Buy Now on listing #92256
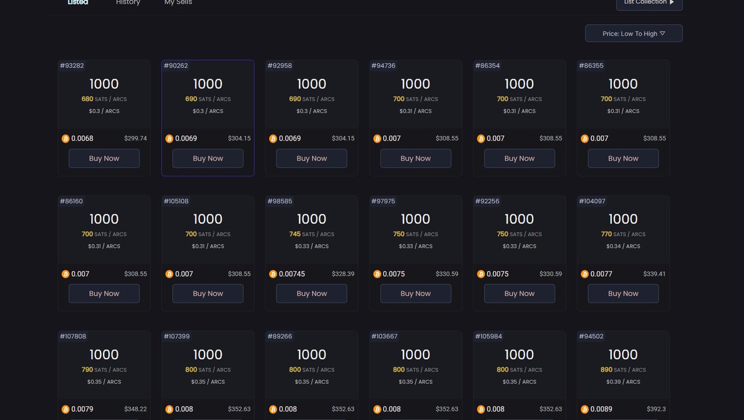Screen dimensions: 744x420 pos(520,294)
